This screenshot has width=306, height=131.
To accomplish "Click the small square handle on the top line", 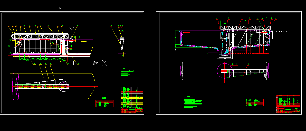I will pos(60,8).
